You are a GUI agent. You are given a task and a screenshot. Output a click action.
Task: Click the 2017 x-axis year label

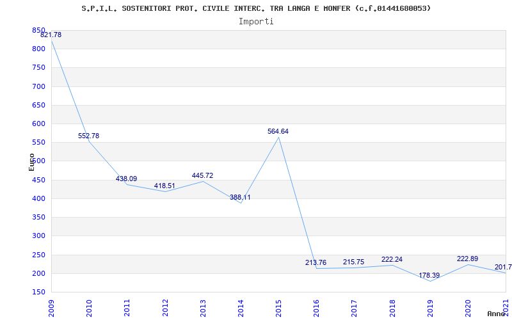click(x=355, y=308)
